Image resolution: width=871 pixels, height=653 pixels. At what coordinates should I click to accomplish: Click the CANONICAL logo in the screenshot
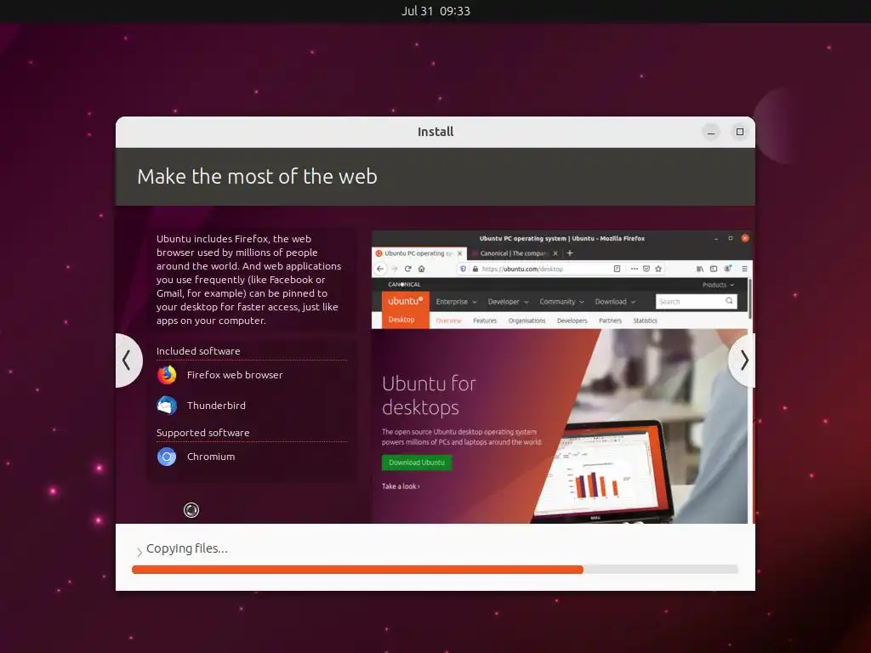click(x=404, y=284)
